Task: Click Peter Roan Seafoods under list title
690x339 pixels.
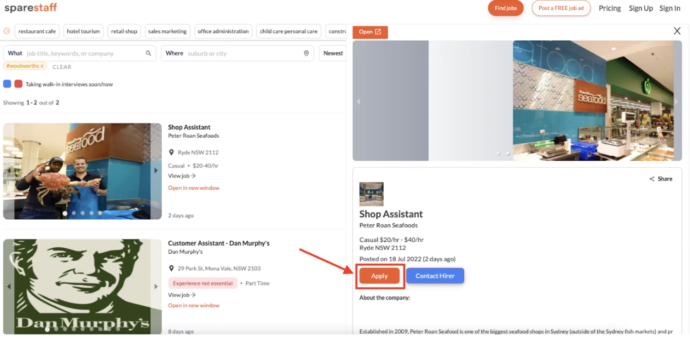Action: pos(193,136)
